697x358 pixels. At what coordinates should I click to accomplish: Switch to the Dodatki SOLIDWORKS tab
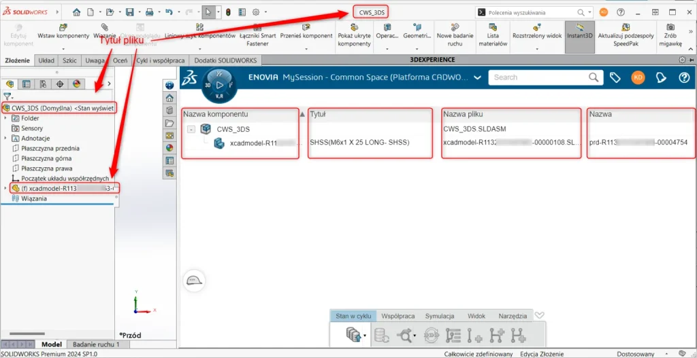pos(225,60)
